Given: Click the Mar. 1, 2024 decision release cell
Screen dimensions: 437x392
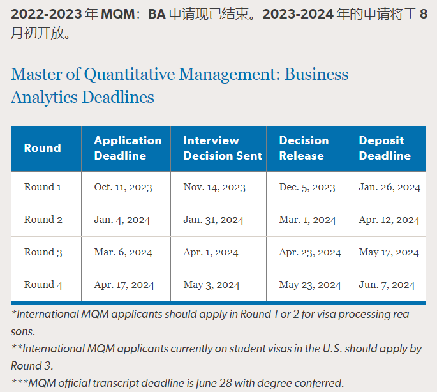Looking at the screenshot, I should coord(307,220).
